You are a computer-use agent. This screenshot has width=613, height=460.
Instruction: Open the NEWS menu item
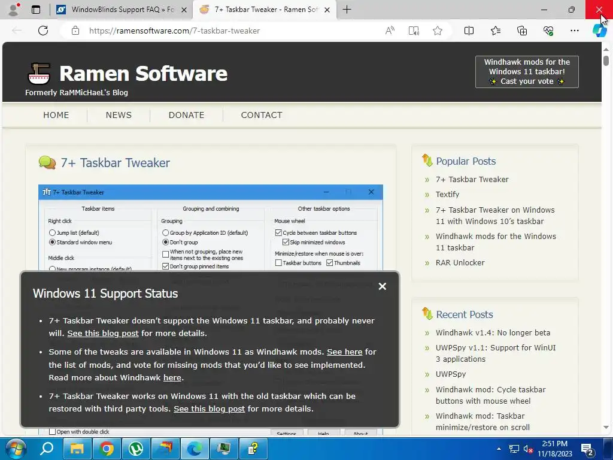pos(119,115)
